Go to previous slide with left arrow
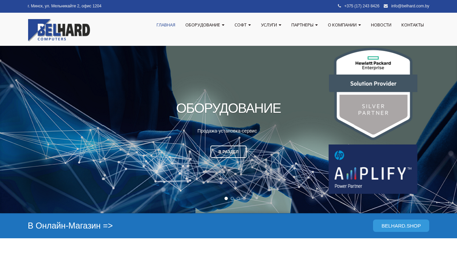This screenshot has height=257, width=457. [x=437, y=202]
